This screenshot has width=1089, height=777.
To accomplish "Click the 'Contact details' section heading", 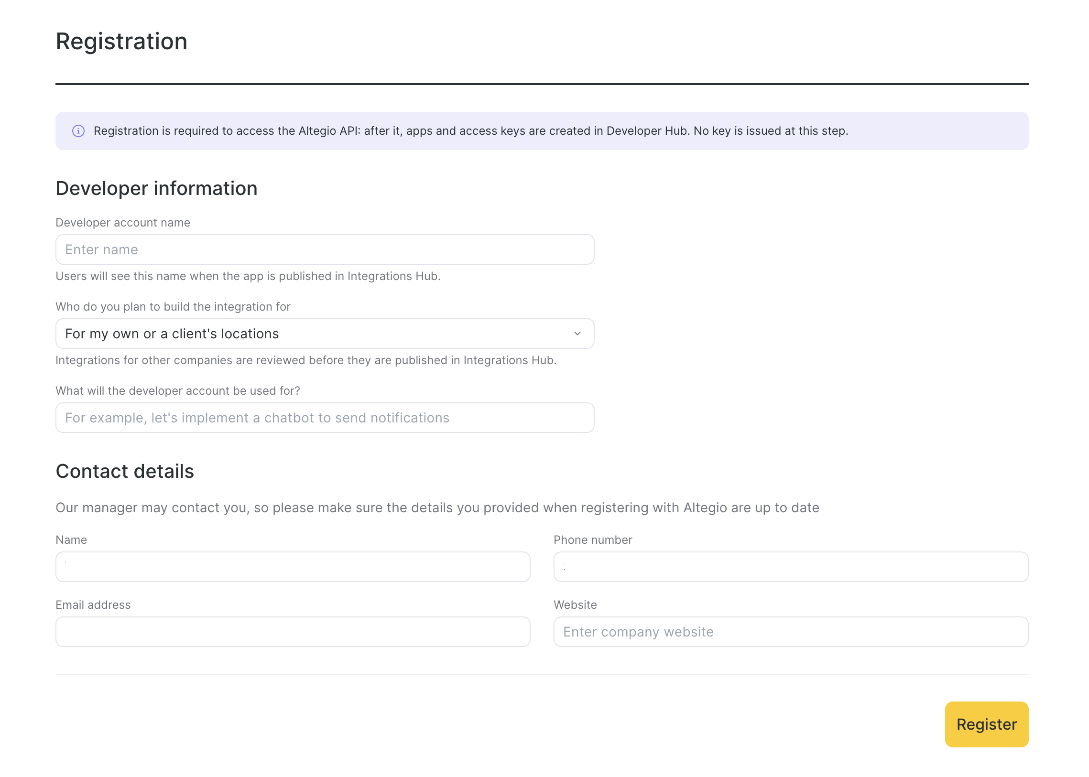I will 125,472.
